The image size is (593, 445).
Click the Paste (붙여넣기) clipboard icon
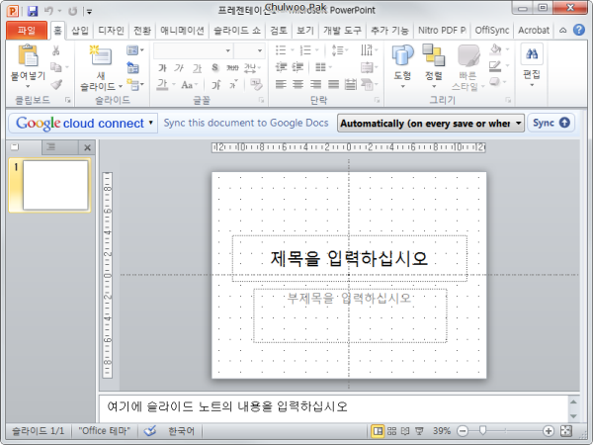pyautogui.click(x=28, y=55)
